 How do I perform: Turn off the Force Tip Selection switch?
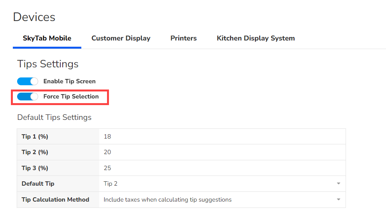[28, 97]
